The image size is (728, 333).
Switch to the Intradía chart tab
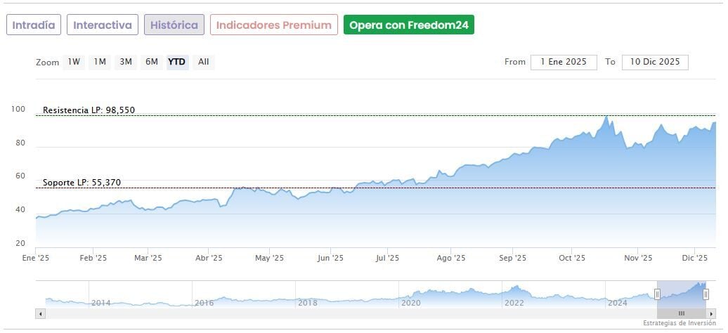click(x=34, y=25)
